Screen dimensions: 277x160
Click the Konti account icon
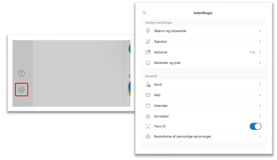tap(148, 84)
